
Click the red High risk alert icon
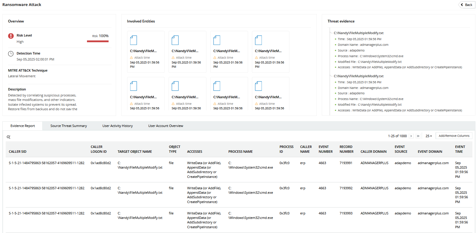pos(11,36)
